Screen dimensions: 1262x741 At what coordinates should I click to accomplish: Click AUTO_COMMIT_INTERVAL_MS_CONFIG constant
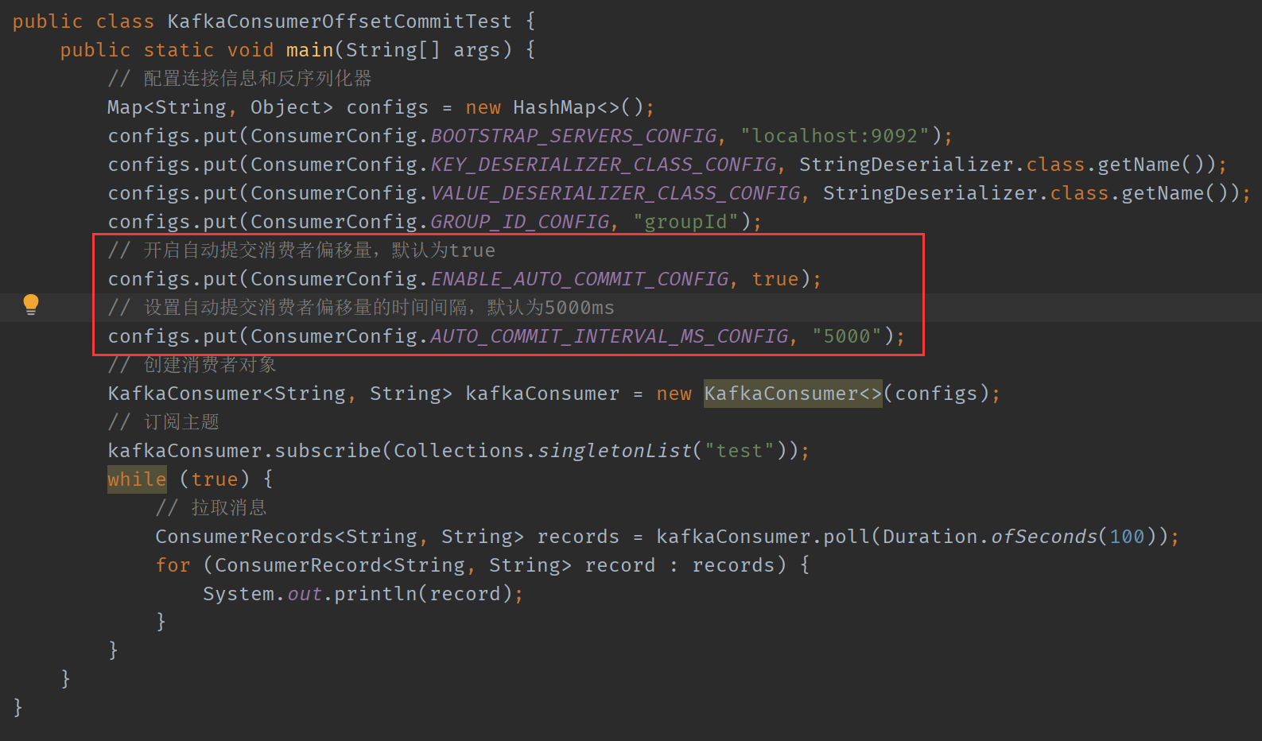pyautogui.click(x=609, y=336)
